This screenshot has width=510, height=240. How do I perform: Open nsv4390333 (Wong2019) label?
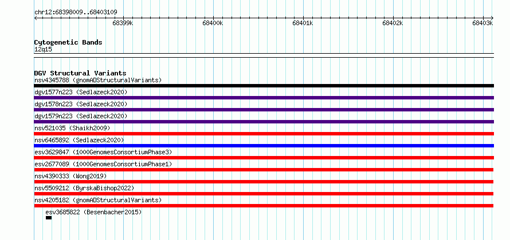click(x=70, y=176)
